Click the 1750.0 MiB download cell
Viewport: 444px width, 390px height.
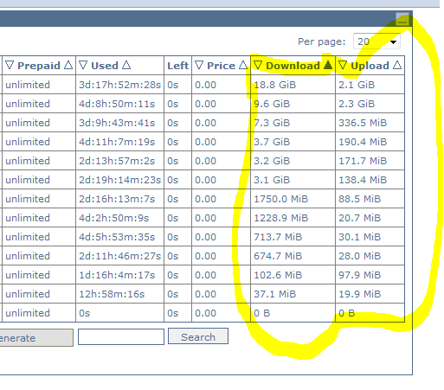pos(293,199)
